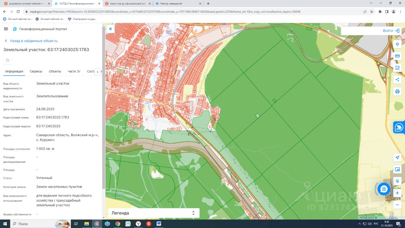This screenshot has width=405, height=228.
Task: Zoom out with the minus button
Action: pyautogui.click(x=397, y=205)
